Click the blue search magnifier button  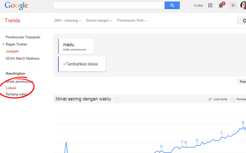(172, 5)
